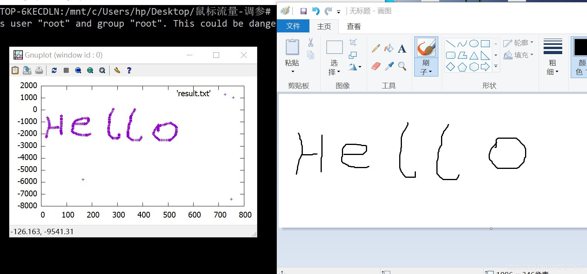Choose the curve shape
The height and width of the screenshot is (274, 587).
pos(462,43)
